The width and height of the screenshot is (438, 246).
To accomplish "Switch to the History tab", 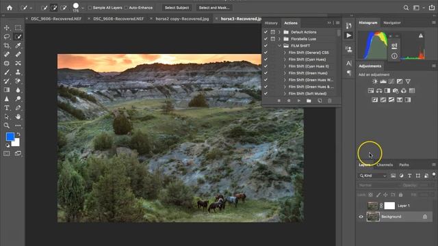I will (x=271, y=23).
